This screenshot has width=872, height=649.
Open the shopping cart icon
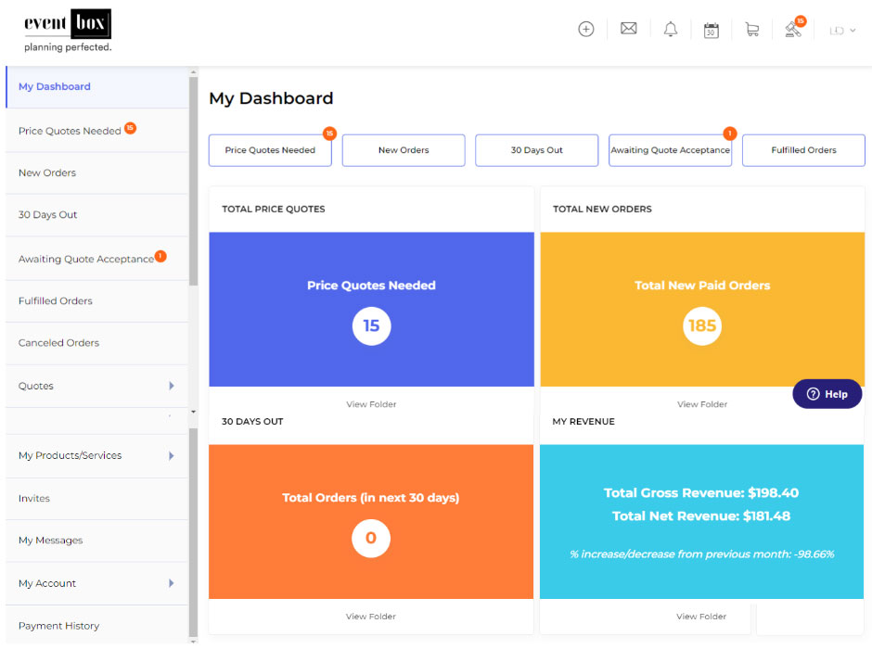[x=751, y=30]
